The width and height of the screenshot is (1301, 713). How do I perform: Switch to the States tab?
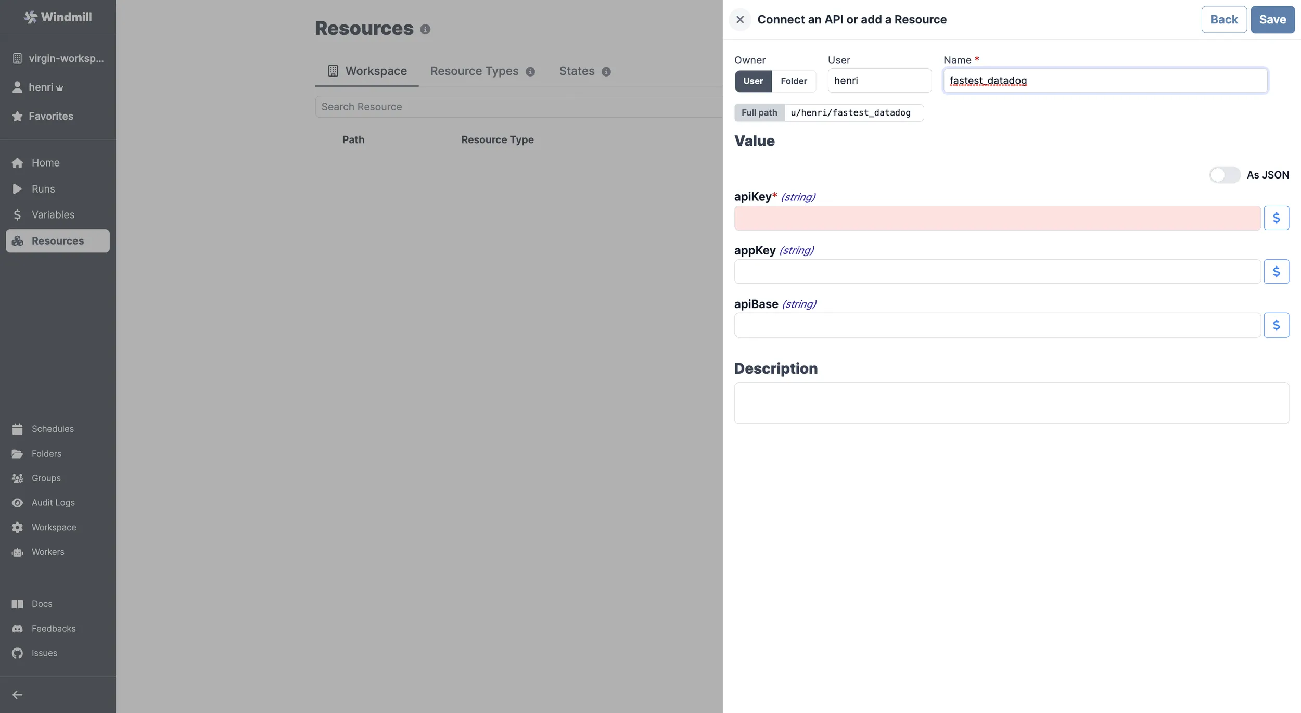576,71
